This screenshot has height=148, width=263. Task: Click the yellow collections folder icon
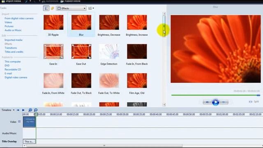53,8
